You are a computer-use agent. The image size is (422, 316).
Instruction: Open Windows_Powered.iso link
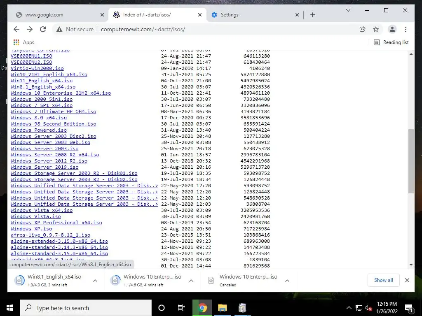tap(38, 130)
